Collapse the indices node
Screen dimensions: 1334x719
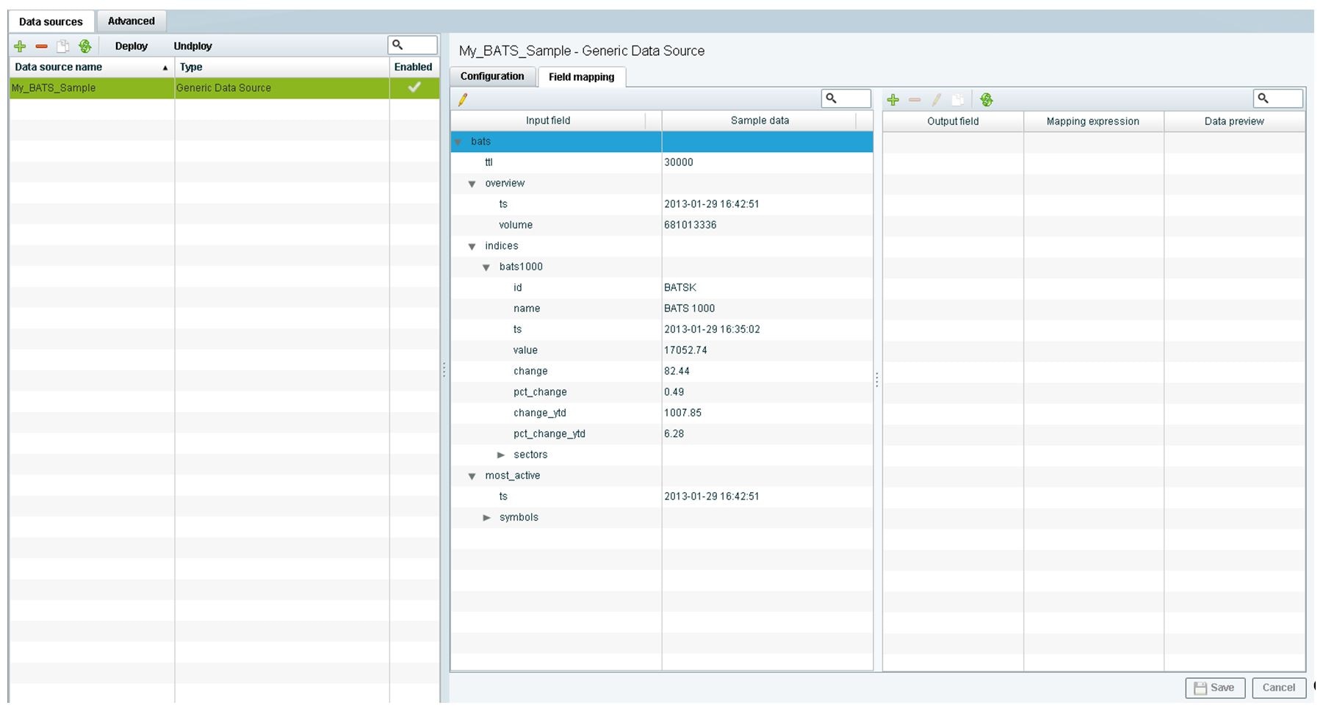coord(473,246)
